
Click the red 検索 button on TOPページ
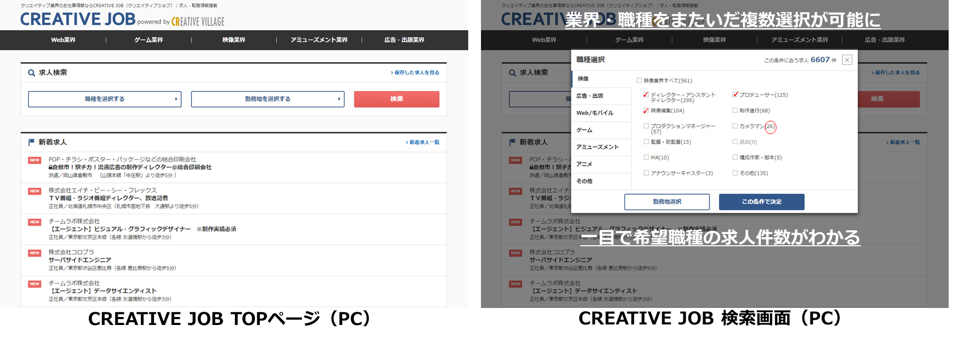point(396,99)
